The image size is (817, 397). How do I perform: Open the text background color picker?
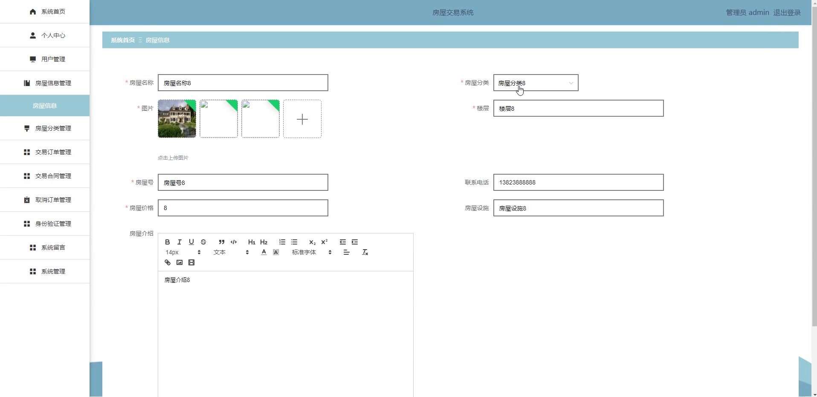pyautogui.click(x=276, y=252)
